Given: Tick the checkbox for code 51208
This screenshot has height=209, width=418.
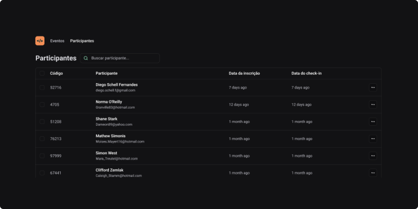Looking at the screenshot, I should [x=42, y=121].
